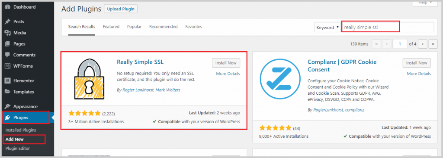This screenshot has height=158, width=443.
Task: Install the Complianz GDPR Cookie Consent plugin
Action: [x=417, y=63]
